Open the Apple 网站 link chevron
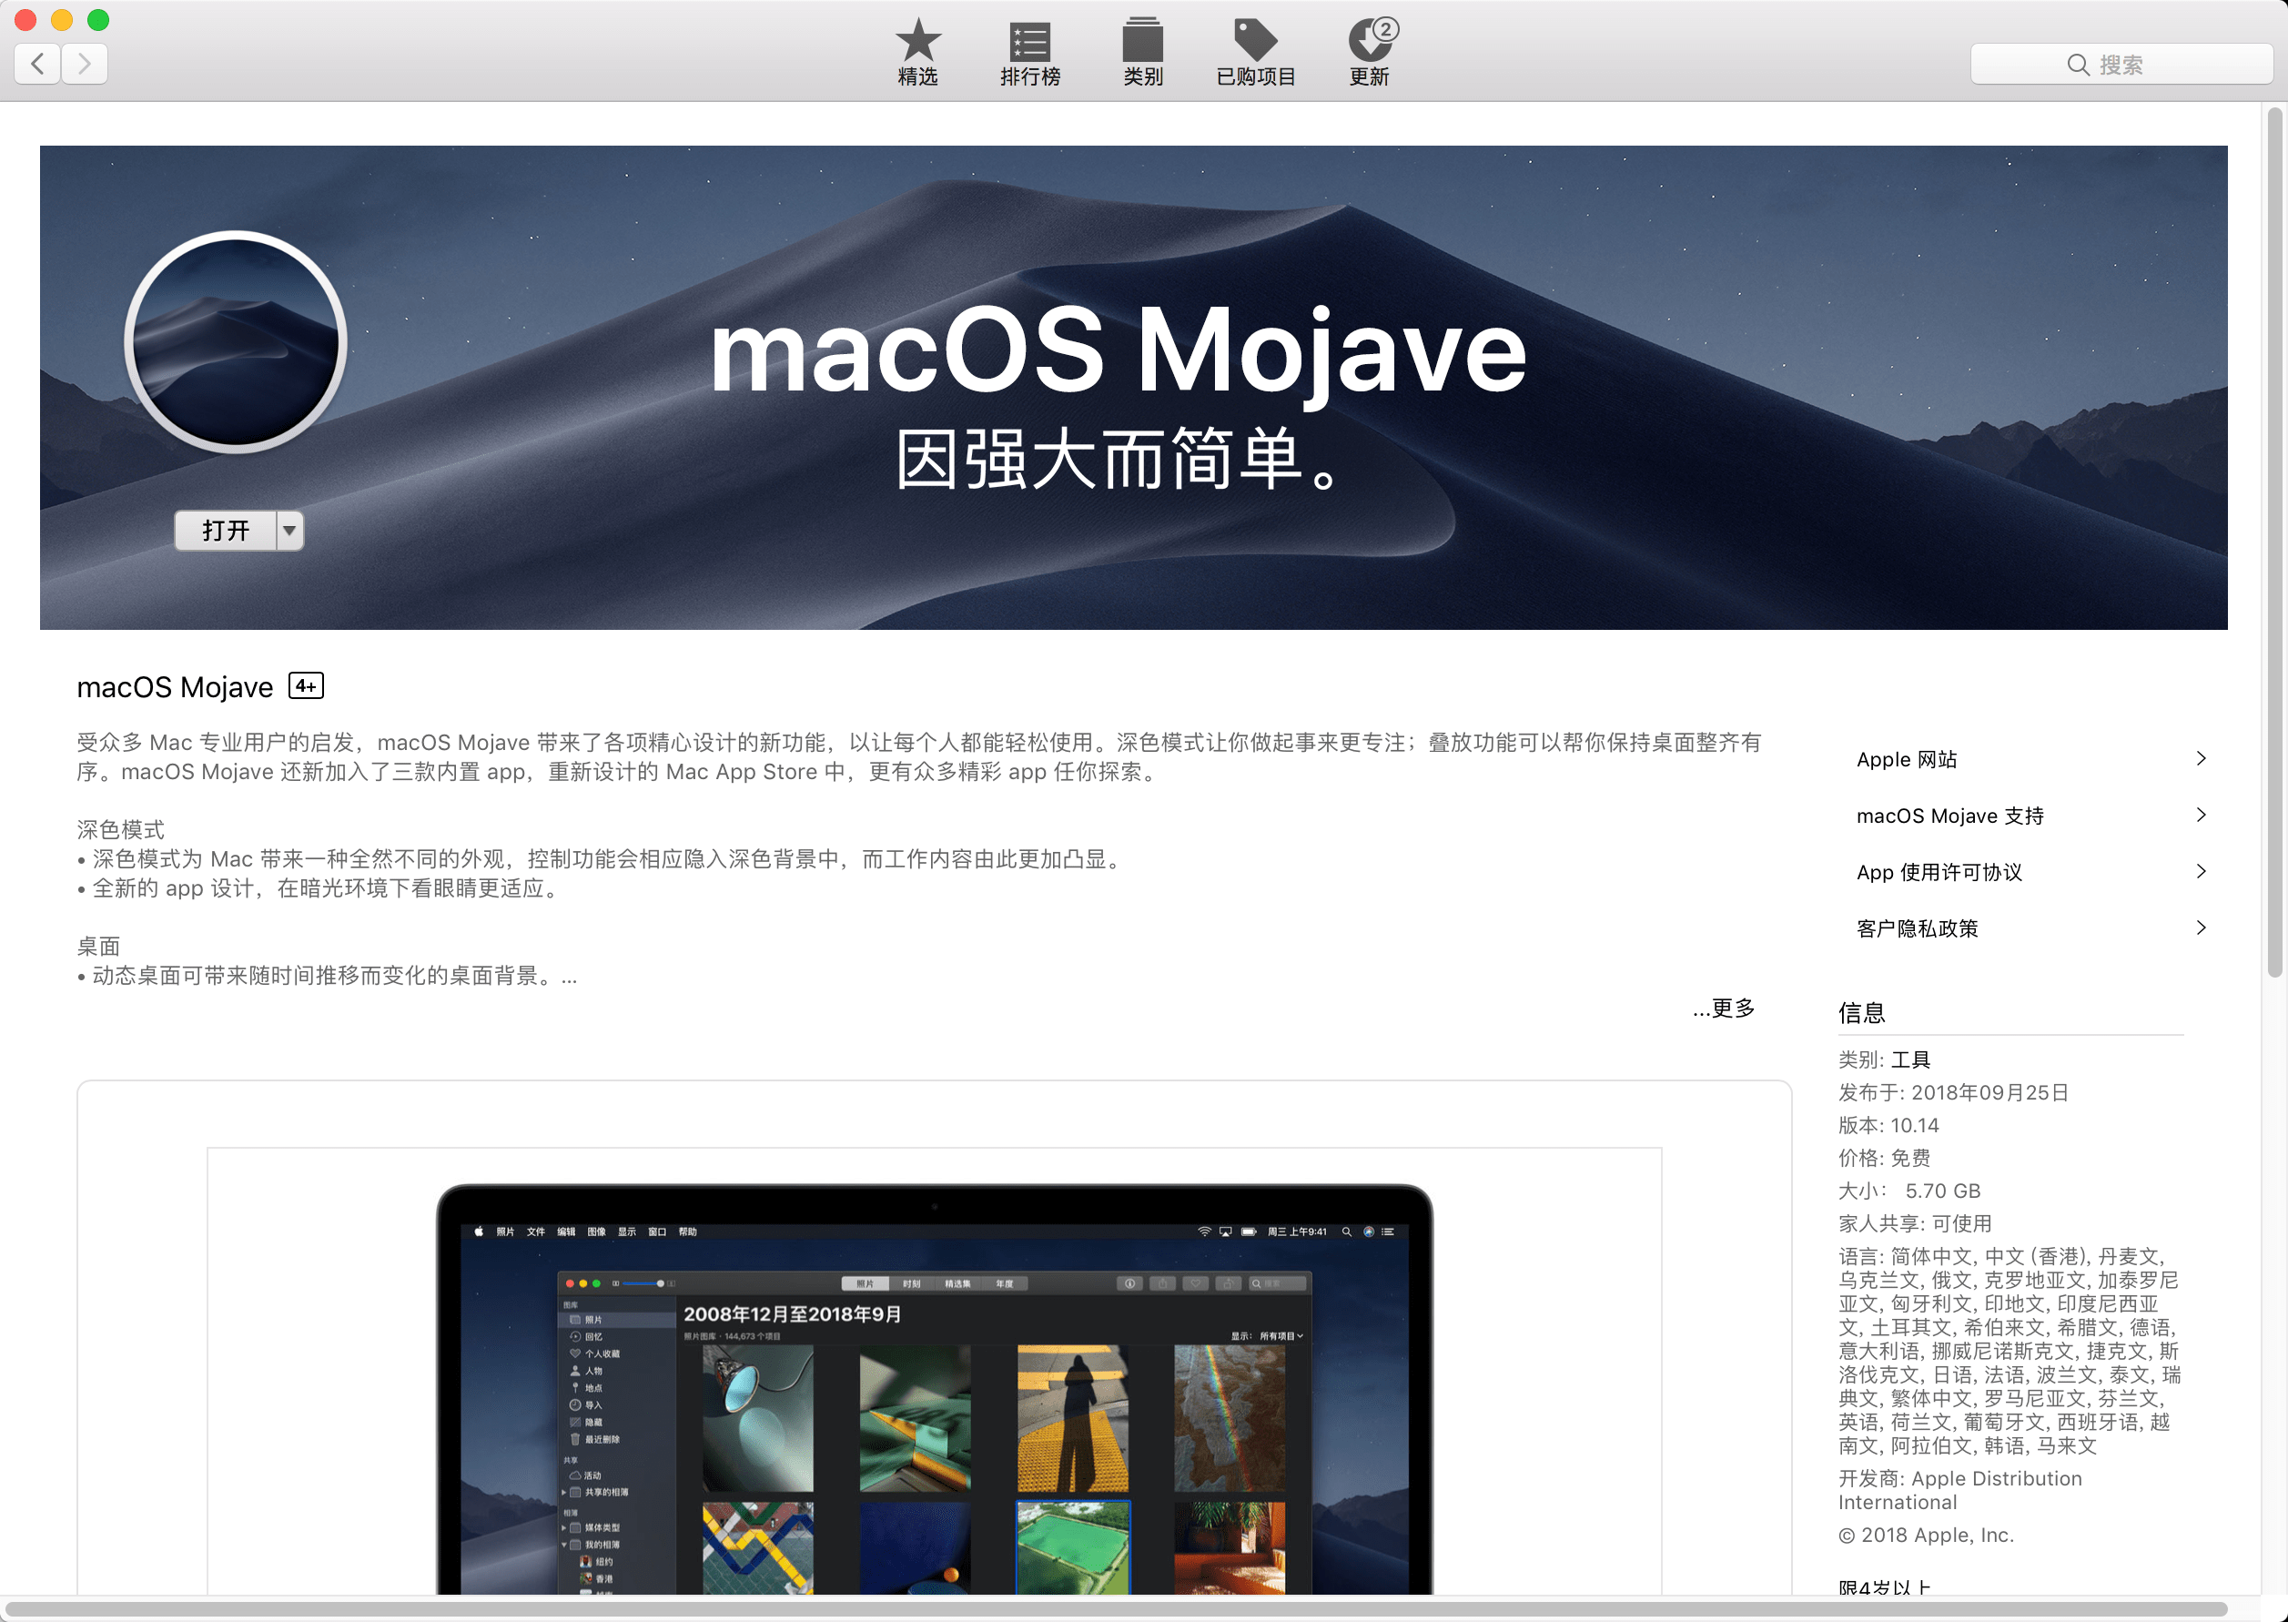 (2200, 759)
